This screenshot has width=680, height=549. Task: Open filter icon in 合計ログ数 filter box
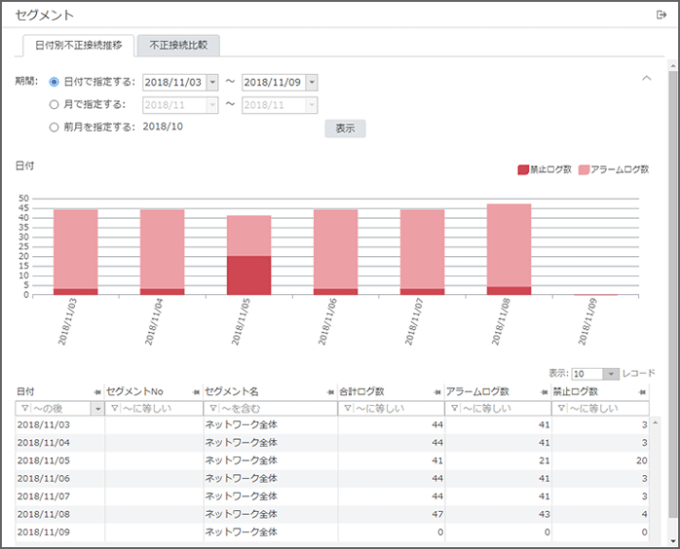(x=346, y=409)
